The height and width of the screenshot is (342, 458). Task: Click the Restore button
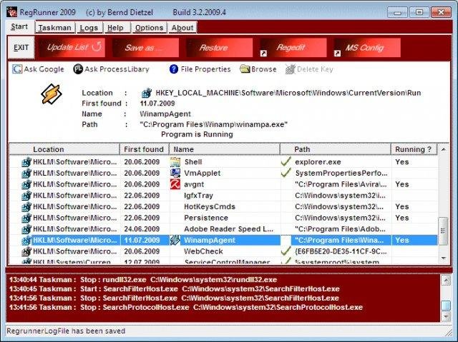(x=219, y=48)
